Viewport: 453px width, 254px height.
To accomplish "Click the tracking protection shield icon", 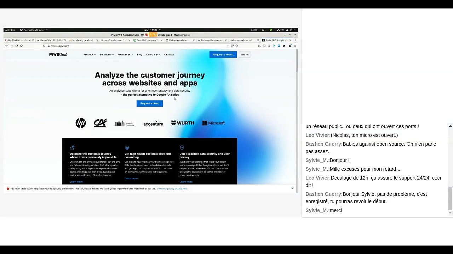I will point(44,46).
